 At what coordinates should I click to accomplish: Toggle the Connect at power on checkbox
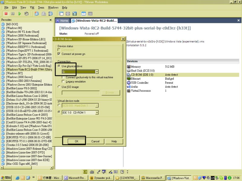point(59,54)
